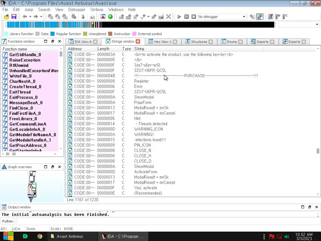Maximize the Graph overview panel
The width and height of the screenshot is (321, 241).
[46, 167]
